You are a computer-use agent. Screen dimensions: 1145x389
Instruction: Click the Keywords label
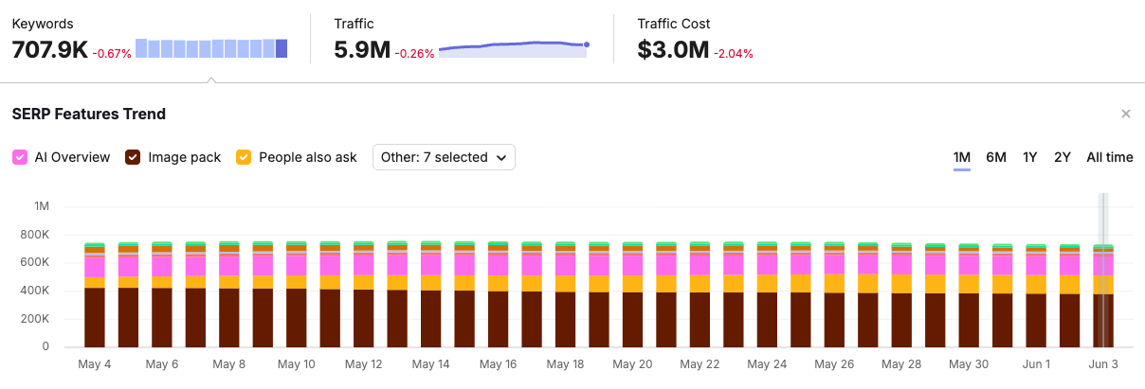tap(43, 24)
